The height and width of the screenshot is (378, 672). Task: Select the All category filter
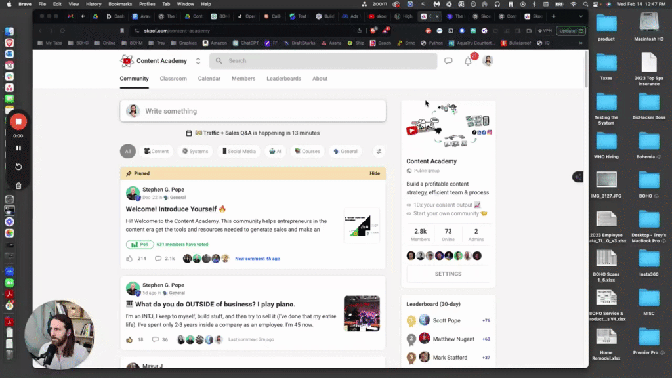tap(128, 152)
